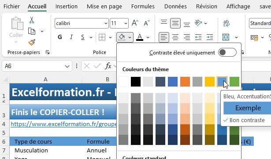This screenshot has height=159, width=271.
Task: Click the select all corner triangle
Action: tap(5, 79)
